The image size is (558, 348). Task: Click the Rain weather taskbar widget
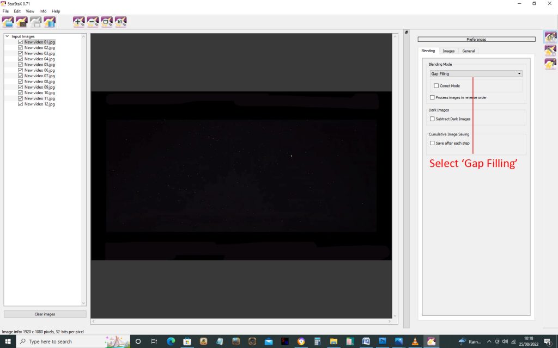[470, 341]
